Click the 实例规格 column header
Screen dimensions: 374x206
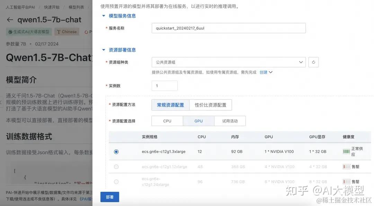pos(150,137)
